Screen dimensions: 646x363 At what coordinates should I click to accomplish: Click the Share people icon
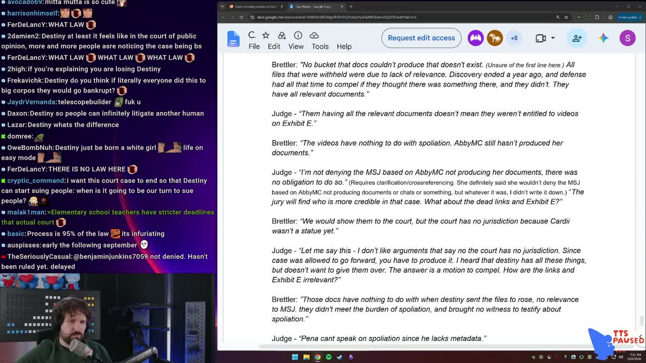pos(577,38)
